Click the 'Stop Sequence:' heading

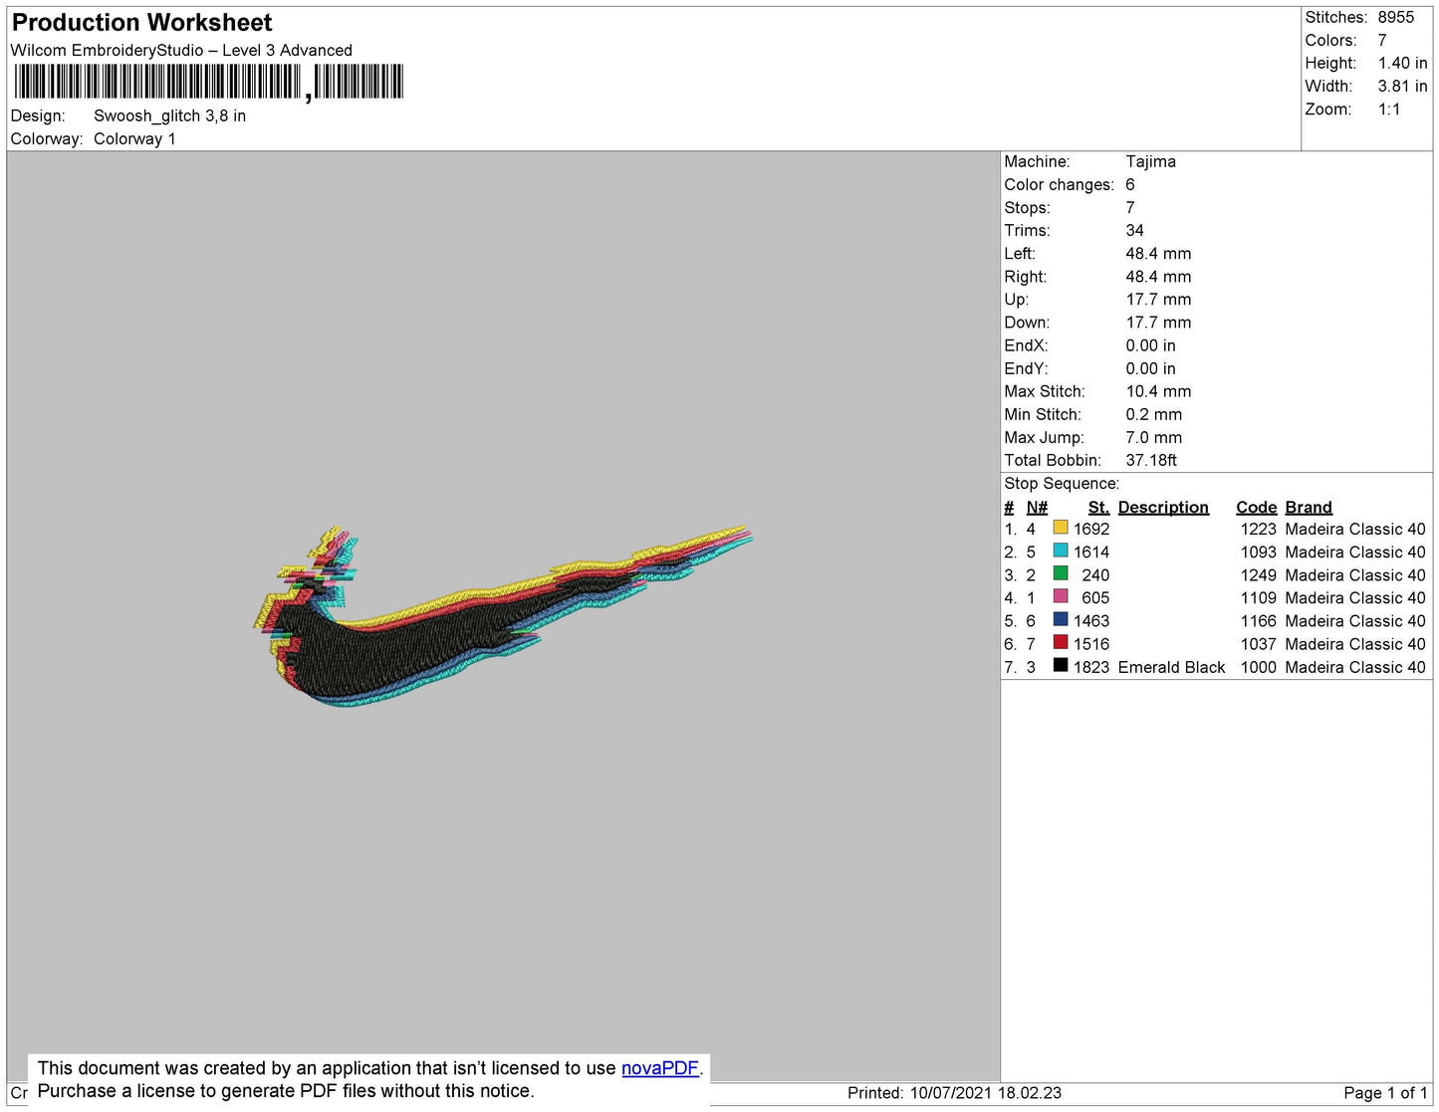point(1062,483)
